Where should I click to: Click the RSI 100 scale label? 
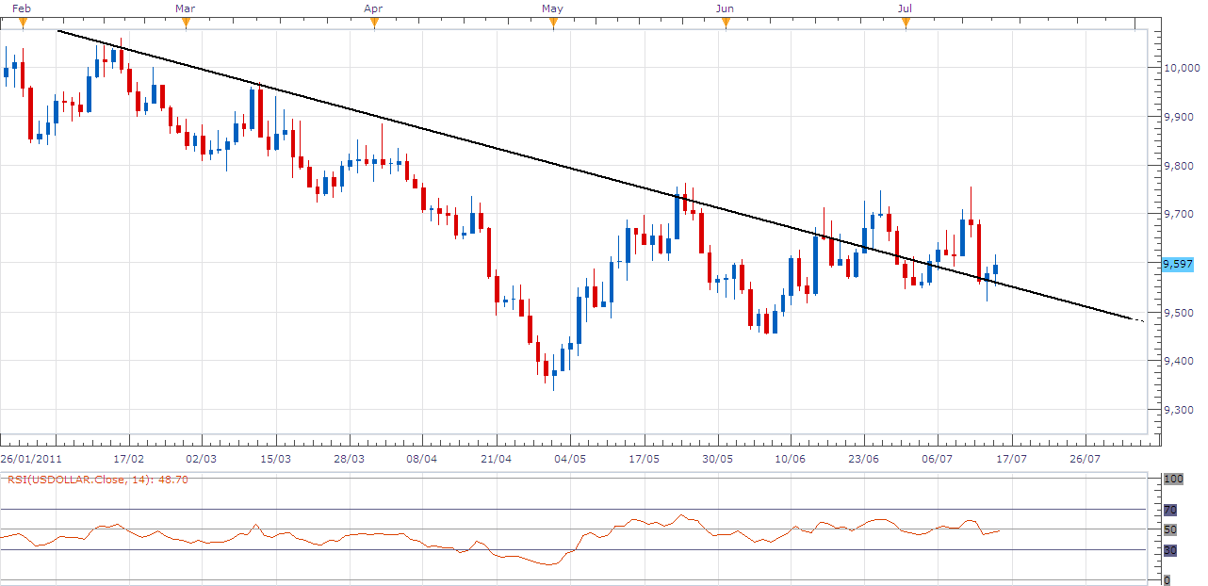pyautogui.click(x=1173, y=480)
